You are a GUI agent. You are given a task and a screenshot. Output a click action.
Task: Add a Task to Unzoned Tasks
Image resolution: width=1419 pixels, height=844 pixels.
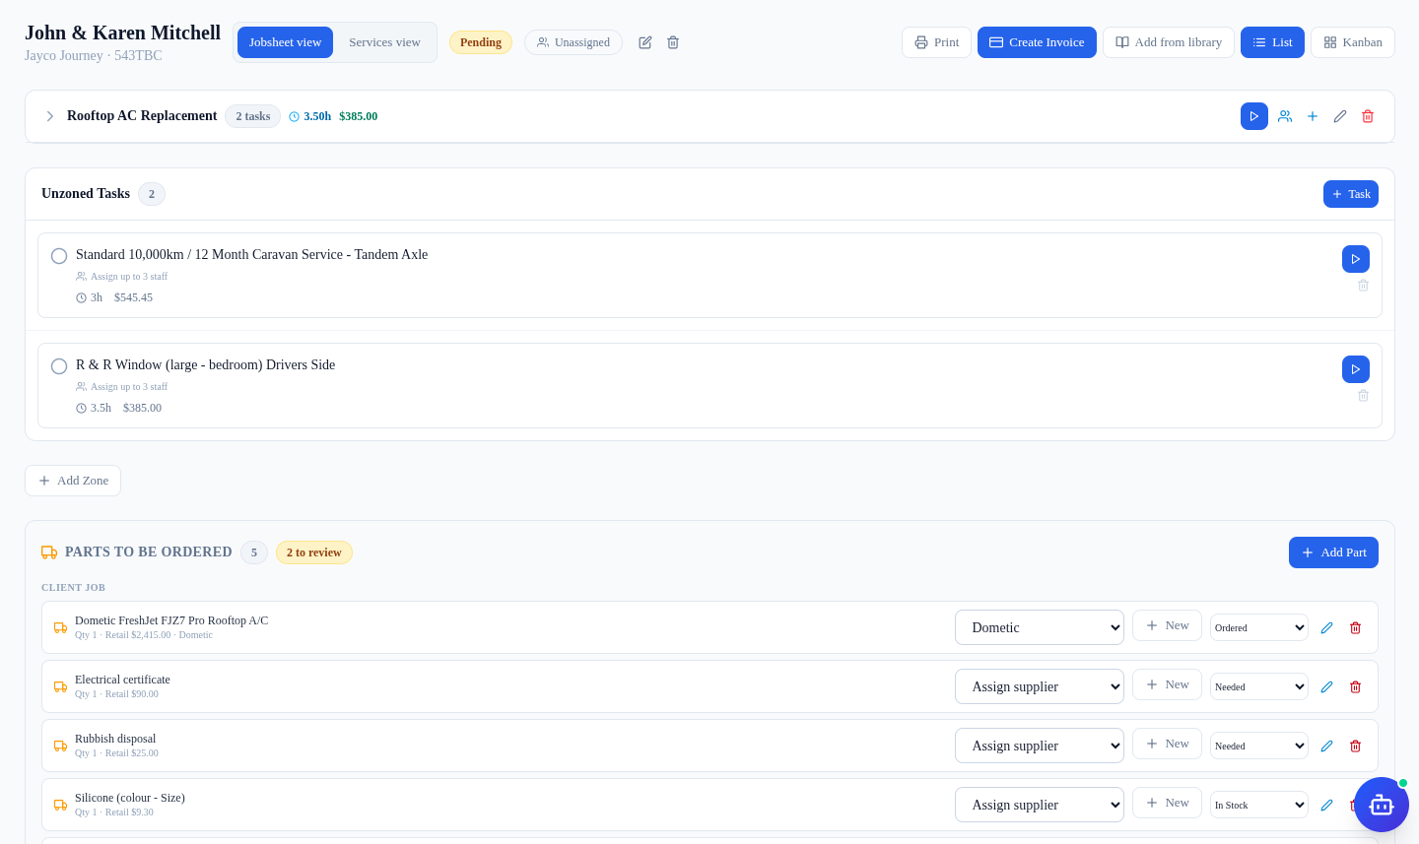coord(1351,194)
